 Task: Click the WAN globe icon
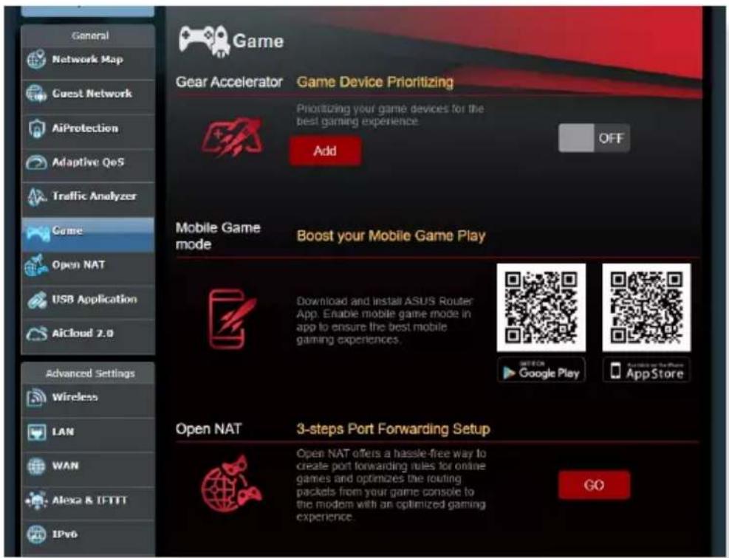tap(36, 466)
